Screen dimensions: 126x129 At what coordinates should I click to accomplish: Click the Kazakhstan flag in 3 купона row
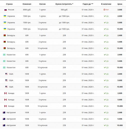4,61
